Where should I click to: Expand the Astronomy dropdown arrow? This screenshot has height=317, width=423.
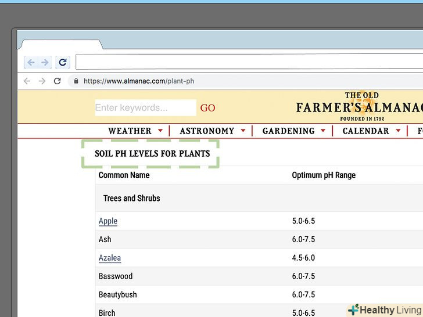click(x=243, y=131)
